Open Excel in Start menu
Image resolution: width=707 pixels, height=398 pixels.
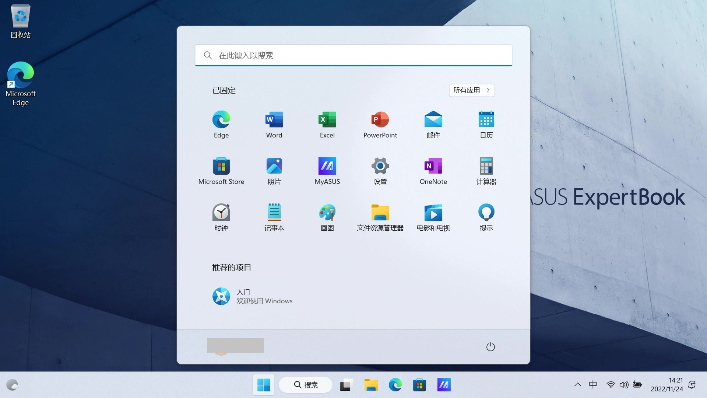click(327, 125)
